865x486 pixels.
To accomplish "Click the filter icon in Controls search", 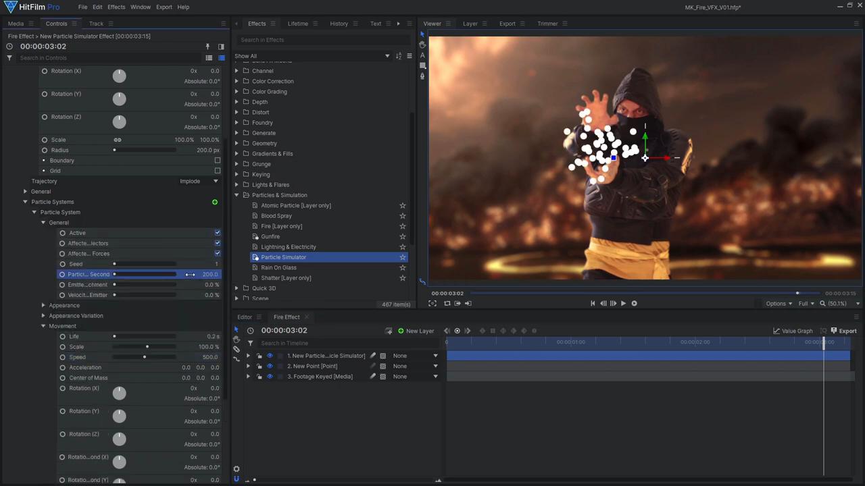I will coord(9,58).
